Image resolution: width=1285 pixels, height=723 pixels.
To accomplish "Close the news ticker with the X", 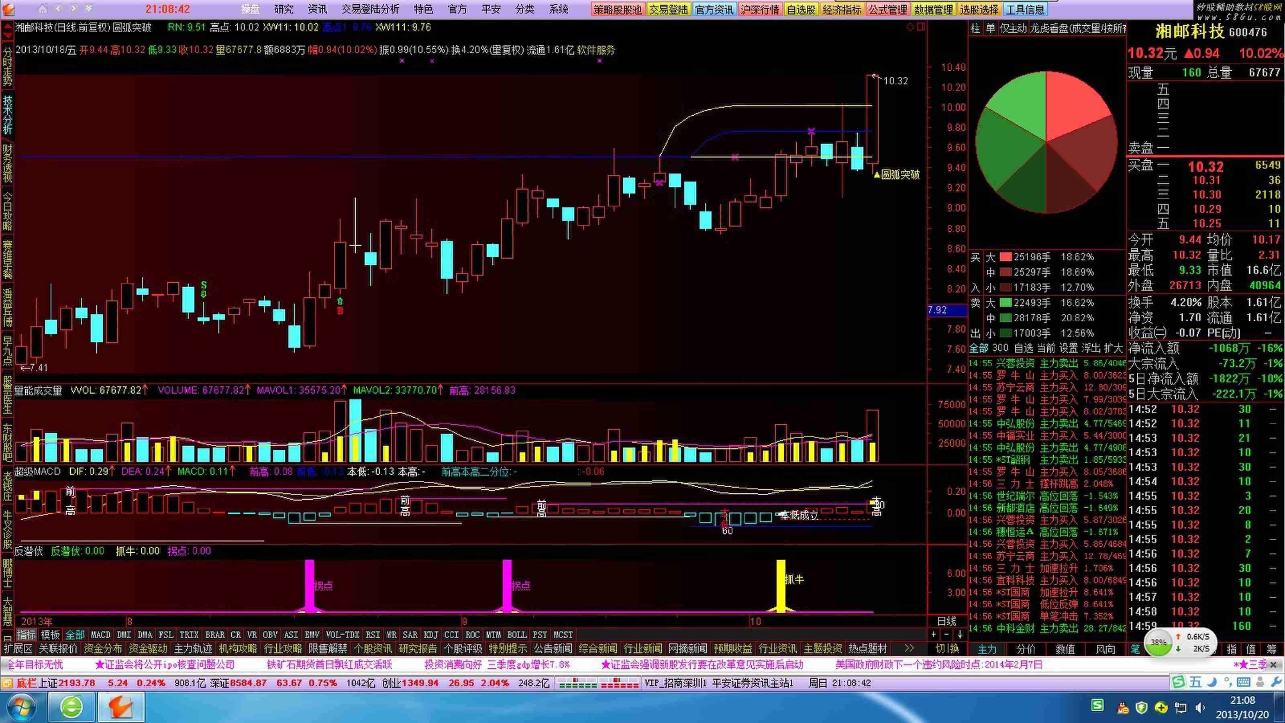I will [1273, 665].
